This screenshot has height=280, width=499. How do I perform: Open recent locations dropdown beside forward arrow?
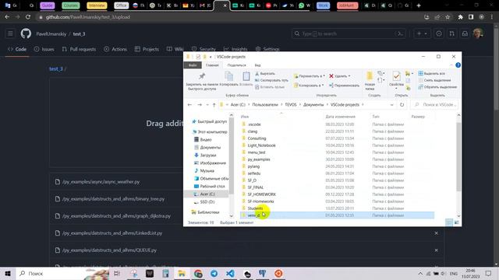[207, 105]
